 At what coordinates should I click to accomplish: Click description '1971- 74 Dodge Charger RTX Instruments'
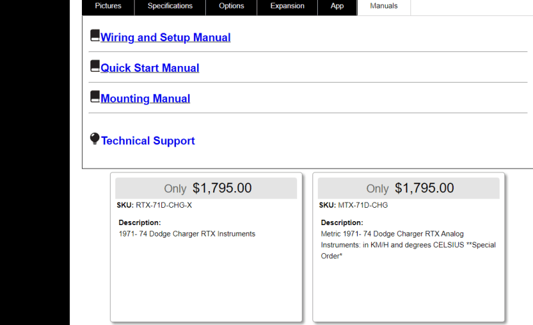tap(187, 234)
